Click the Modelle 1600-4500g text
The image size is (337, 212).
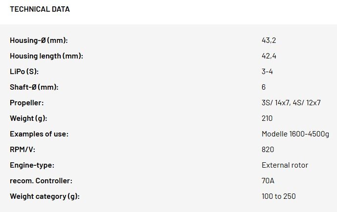tap(295, 134)
